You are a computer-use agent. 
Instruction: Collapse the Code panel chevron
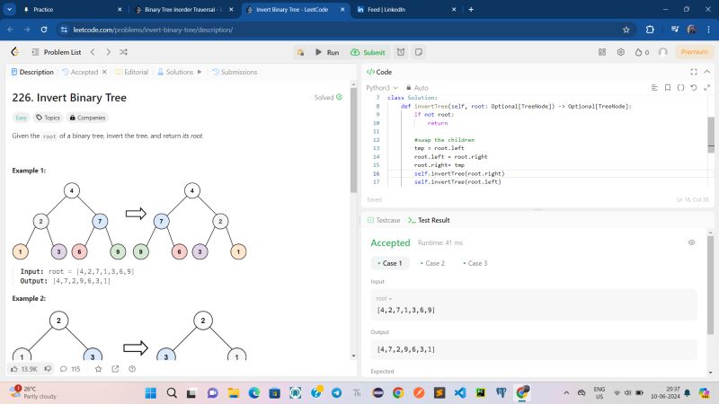[706, 72]
